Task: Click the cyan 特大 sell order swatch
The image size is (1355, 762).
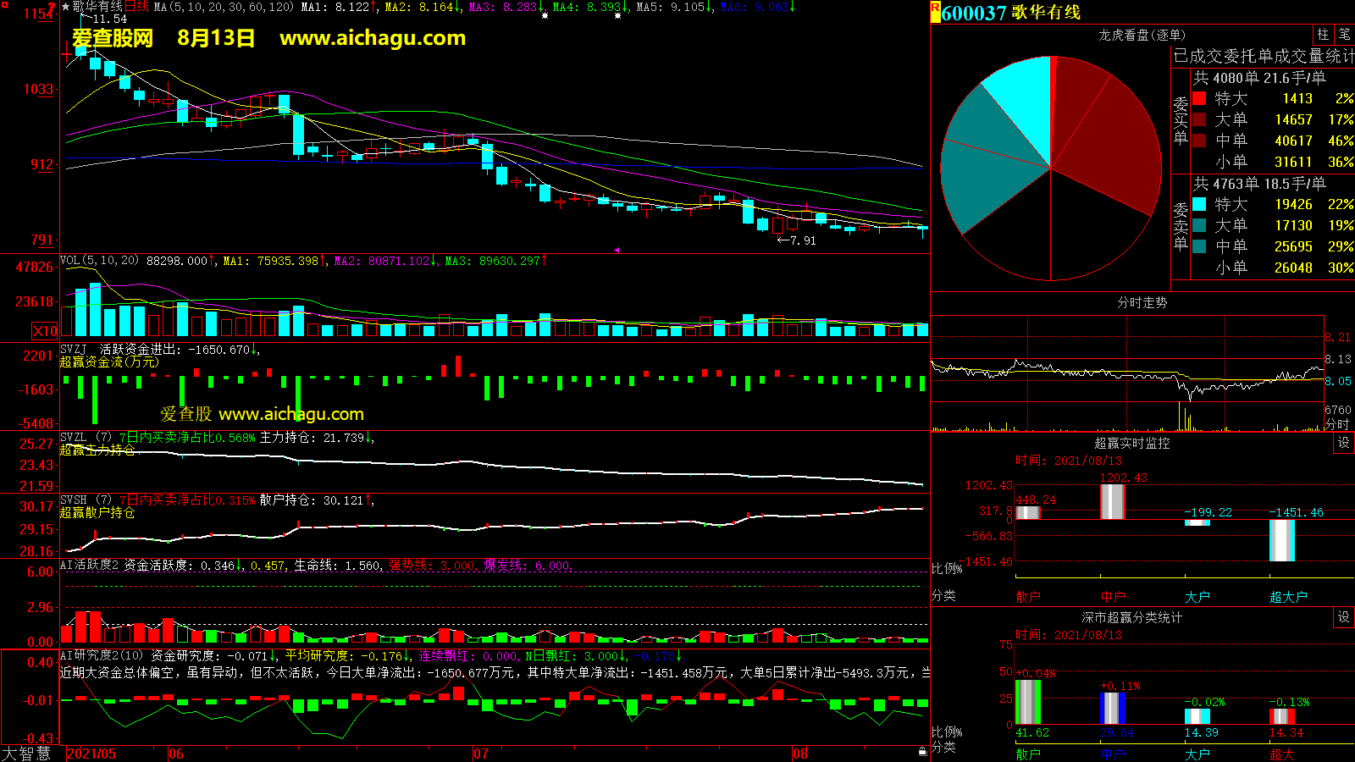Action: pyautogui.click(x=1199, y=204)
